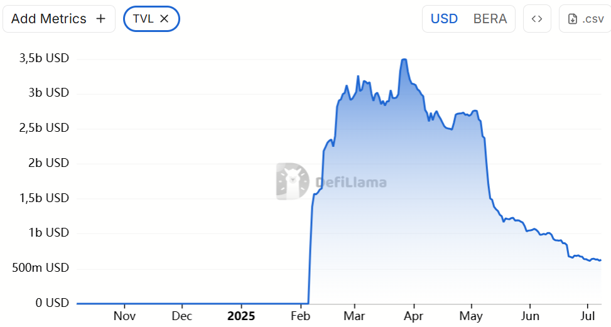Click the CSV download file icon

(573, 19)
